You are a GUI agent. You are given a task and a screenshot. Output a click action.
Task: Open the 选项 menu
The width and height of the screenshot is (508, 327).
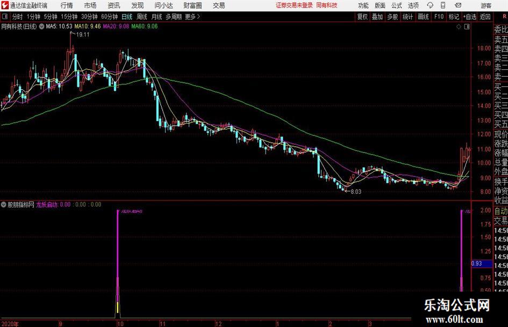pos(413,5)
